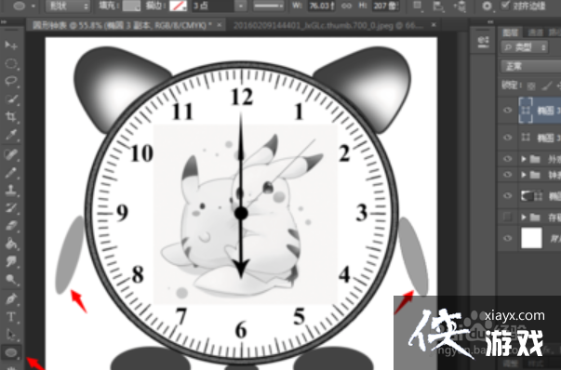Screen dimensions: 561x370
Task: Select the Eyedropper tool
Action: coord(11,135)
